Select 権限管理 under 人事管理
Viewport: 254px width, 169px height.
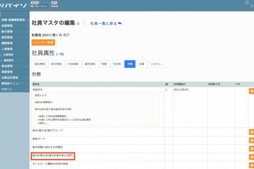coord(8,60)
